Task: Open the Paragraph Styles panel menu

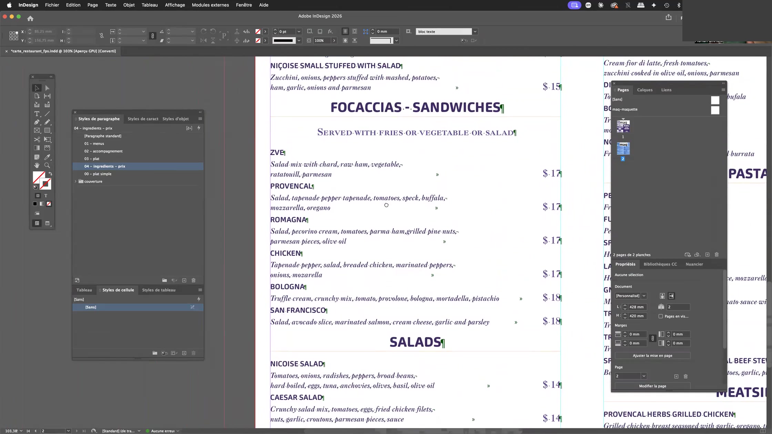Action: [x=200, y=119]
